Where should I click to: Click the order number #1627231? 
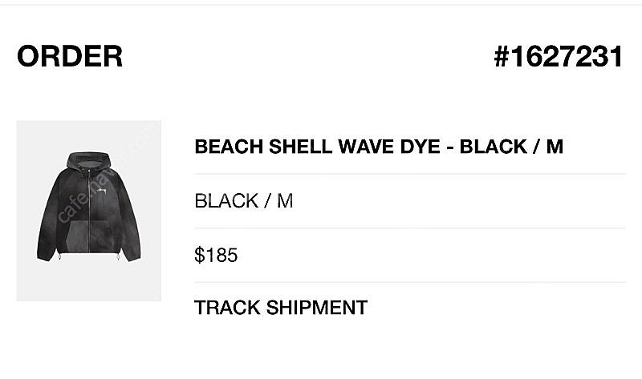coord(558,58)
